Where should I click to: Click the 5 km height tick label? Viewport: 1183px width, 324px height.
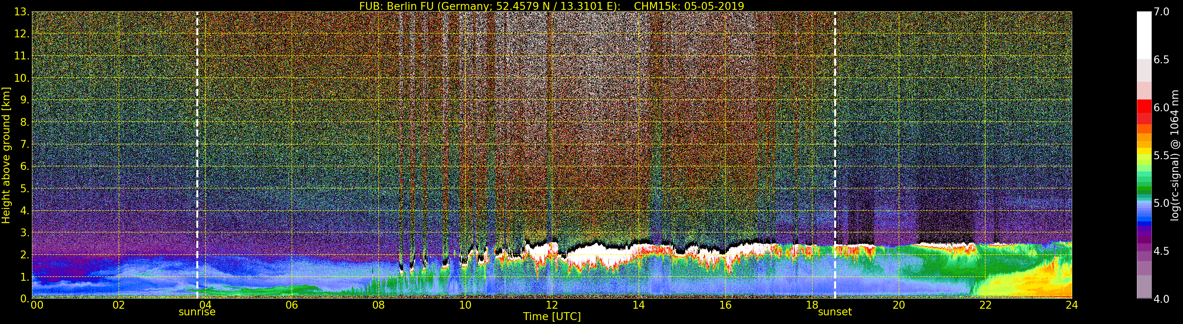coord(24,188)
